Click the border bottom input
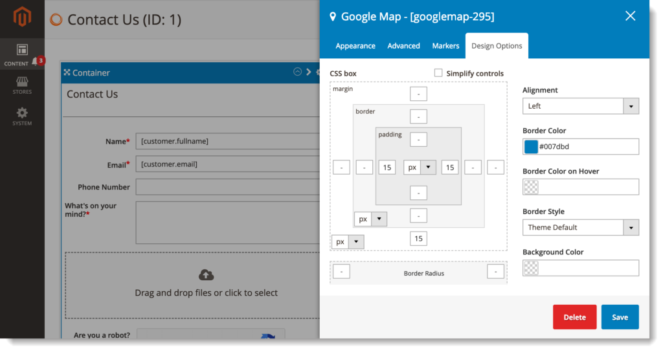663x352 pixels. click(418, 216)
